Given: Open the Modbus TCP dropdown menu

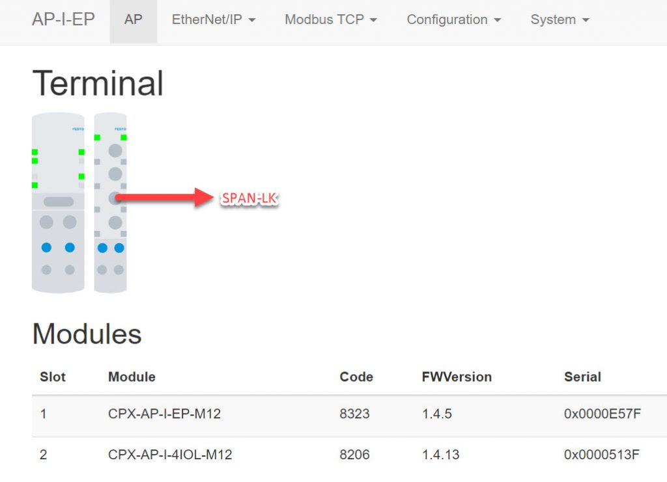Looking at the screenshot, I should [331, 20].
